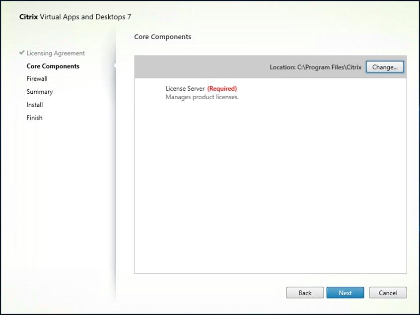The width and height of the screenshot is (420, 315).
Task: Open the Summary step
Action: tap(39, 91)
